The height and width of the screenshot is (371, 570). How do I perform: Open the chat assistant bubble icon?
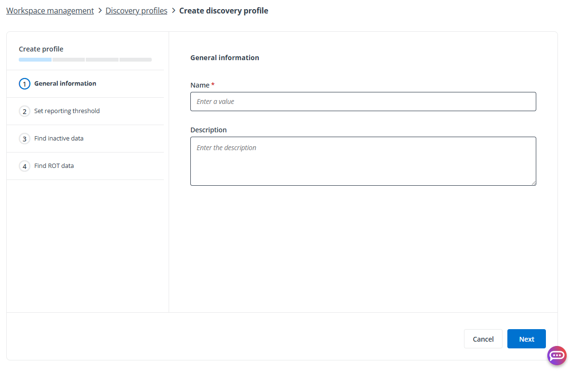point(557,356)
